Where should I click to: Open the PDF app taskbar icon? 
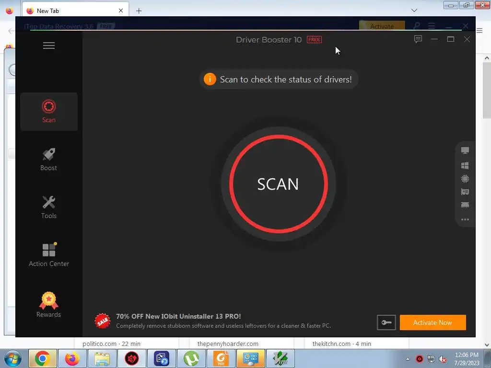(221, 358)
